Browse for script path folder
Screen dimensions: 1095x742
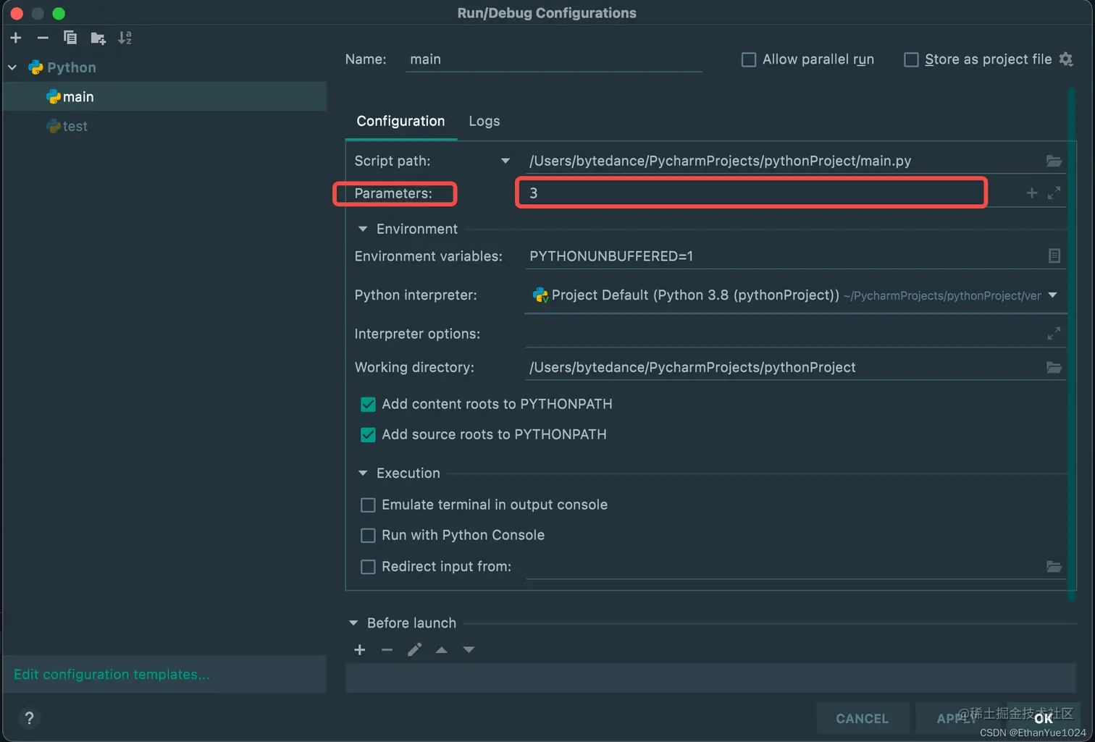tap(1054, 161)
